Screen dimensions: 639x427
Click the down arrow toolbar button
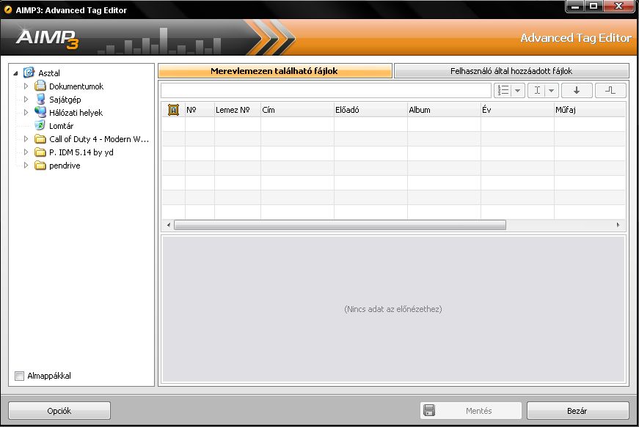[x=577, y=90]
